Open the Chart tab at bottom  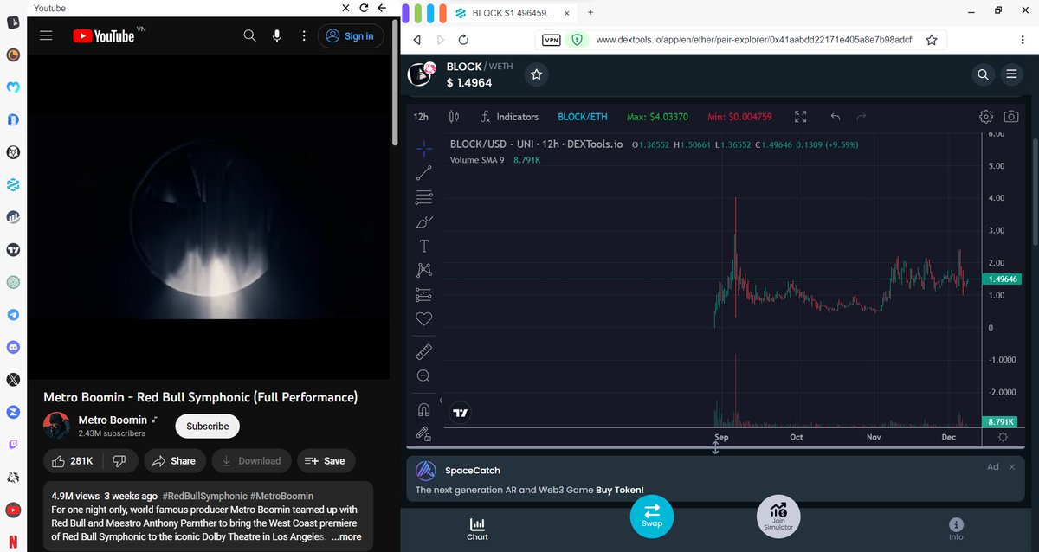[x=477, y=529]
